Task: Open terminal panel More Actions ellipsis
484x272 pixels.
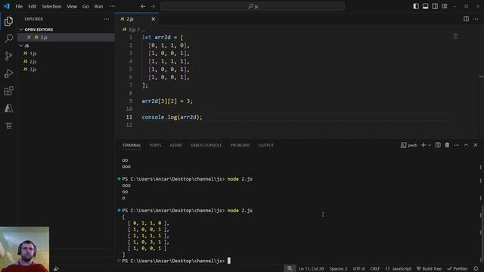Action: click(x=457, y=145)
